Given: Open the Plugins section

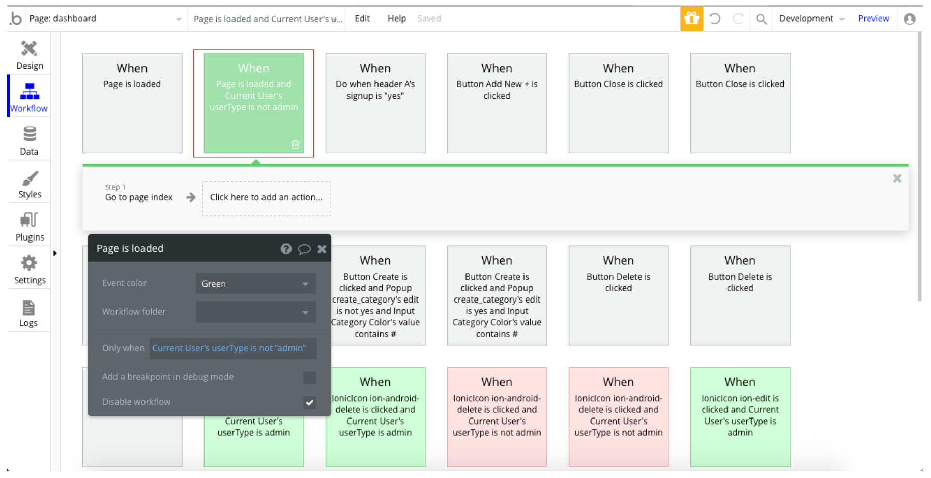Looking at the screenshot, I should click(x=30, y=226).
